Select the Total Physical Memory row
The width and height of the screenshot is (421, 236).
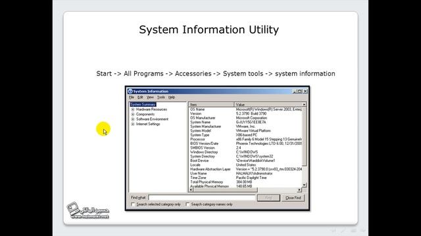click(245, 182)
